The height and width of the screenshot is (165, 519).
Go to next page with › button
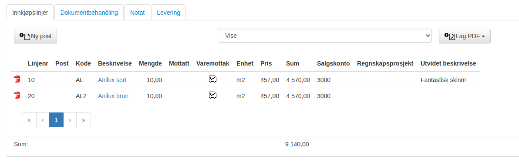point(70,120)
